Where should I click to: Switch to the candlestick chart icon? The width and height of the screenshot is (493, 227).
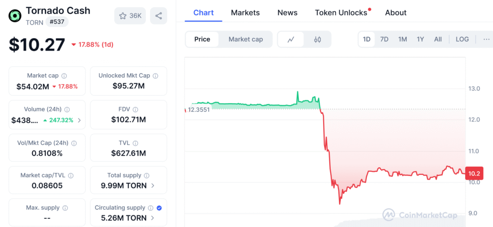[317, 40]
